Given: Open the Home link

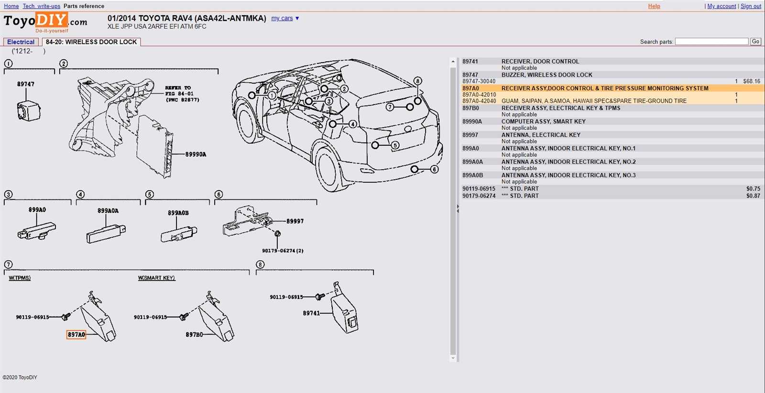Looking at the screenshot, I should coord(11,6).
